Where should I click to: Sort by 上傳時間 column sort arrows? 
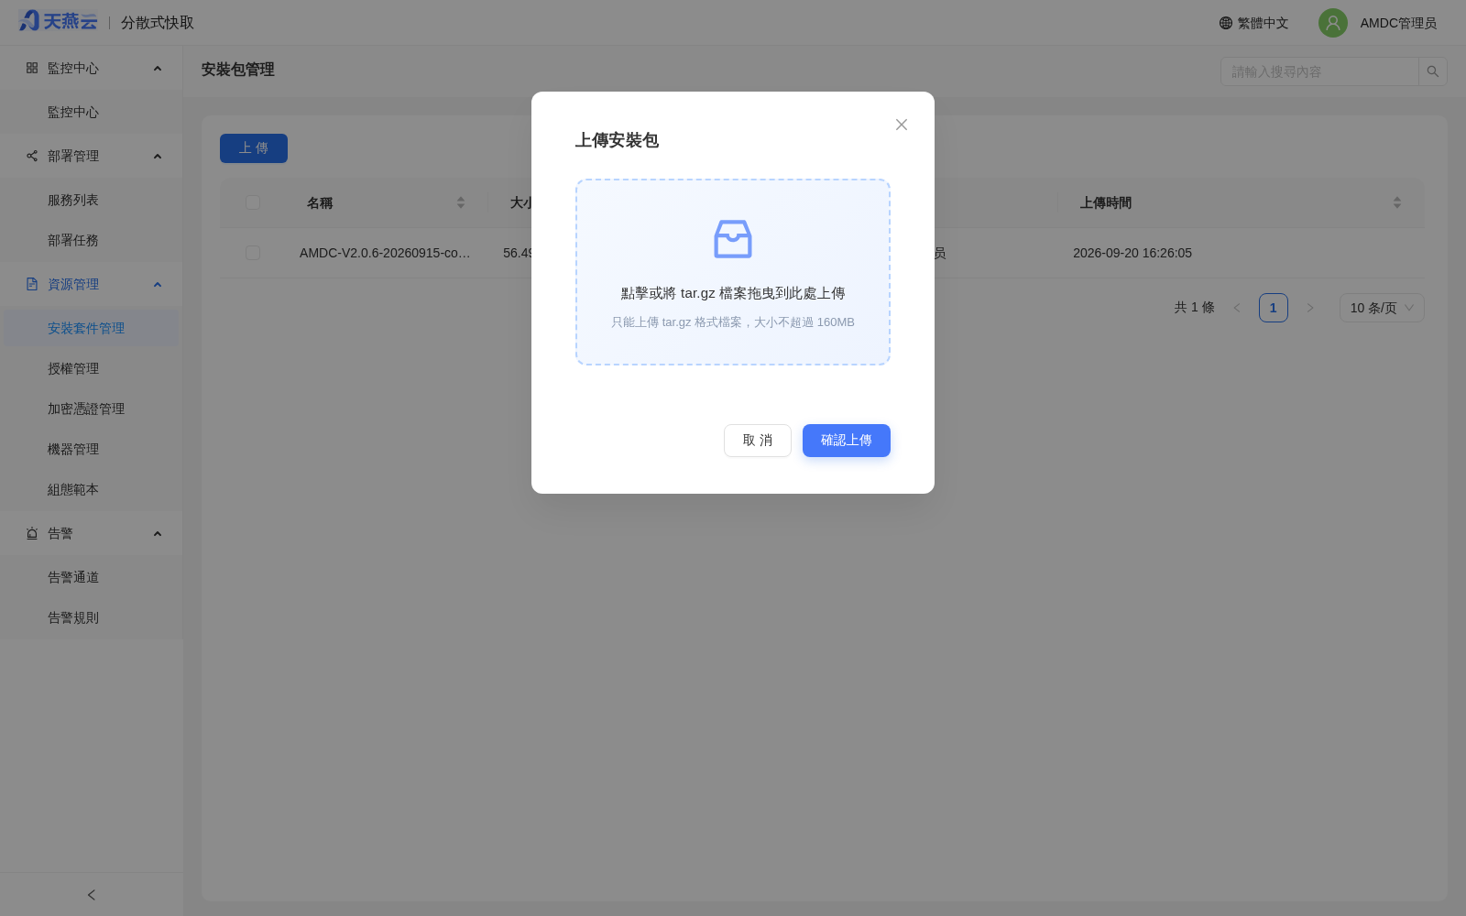[1397, 202]
